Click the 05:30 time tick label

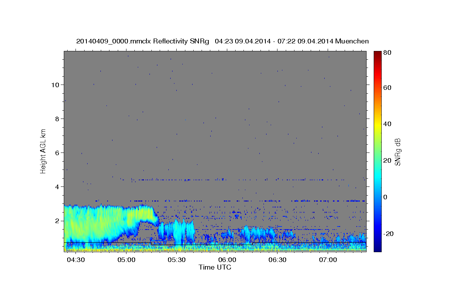(x=177, y=260)
